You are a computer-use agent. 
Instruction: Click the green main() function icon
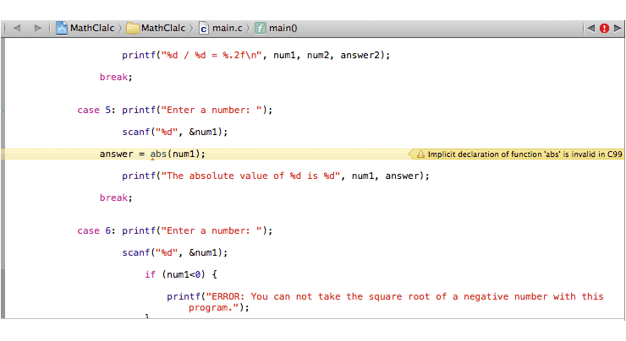pos(261,28)
